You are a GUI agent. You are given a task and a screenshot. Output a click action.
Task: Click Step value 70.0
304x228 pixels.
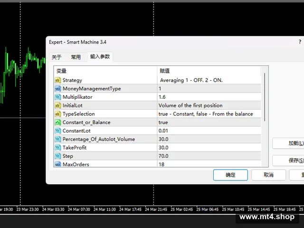(x=163, y=156)
